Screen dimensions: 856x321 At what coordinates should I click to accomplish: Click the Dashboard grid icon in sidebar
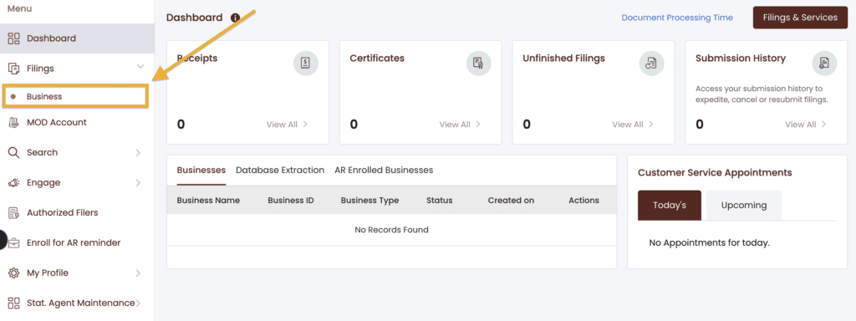pyautogui.click(x=13, y=38)
